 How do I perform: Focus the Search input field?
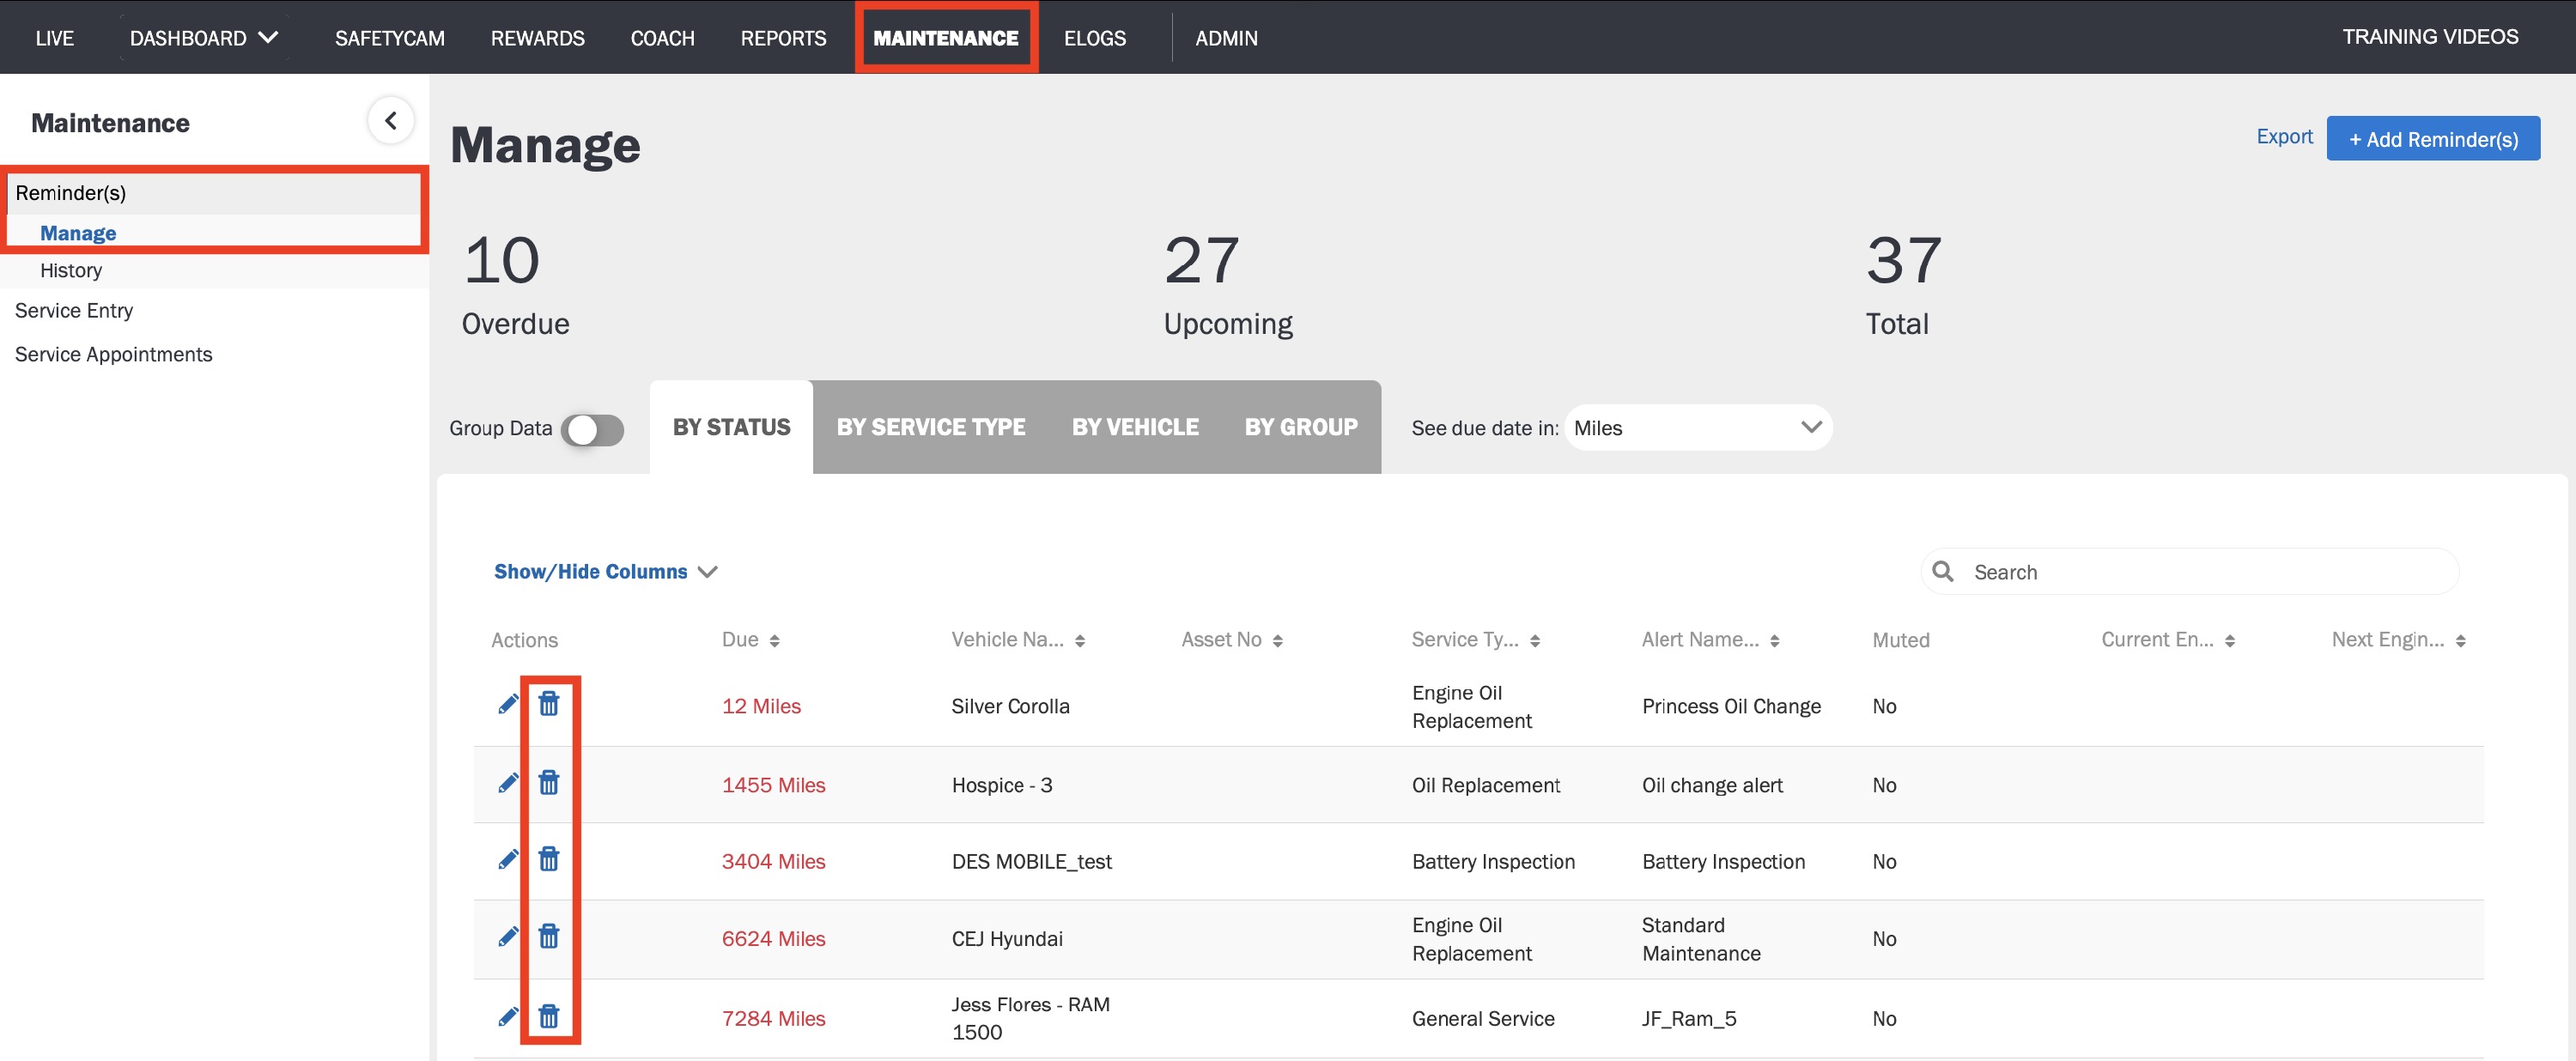point(2190,572)
